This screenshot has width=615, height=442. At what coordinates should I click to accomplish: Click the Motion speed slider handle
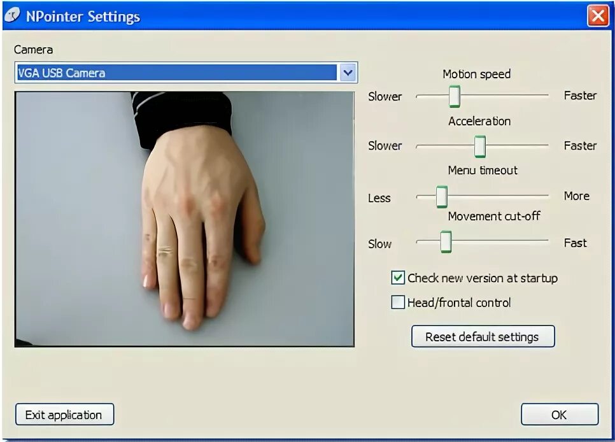tap(454, 96)
